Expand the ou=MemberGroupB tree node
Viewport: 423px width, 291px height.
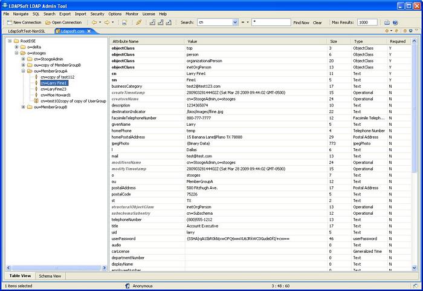(24, 107)
